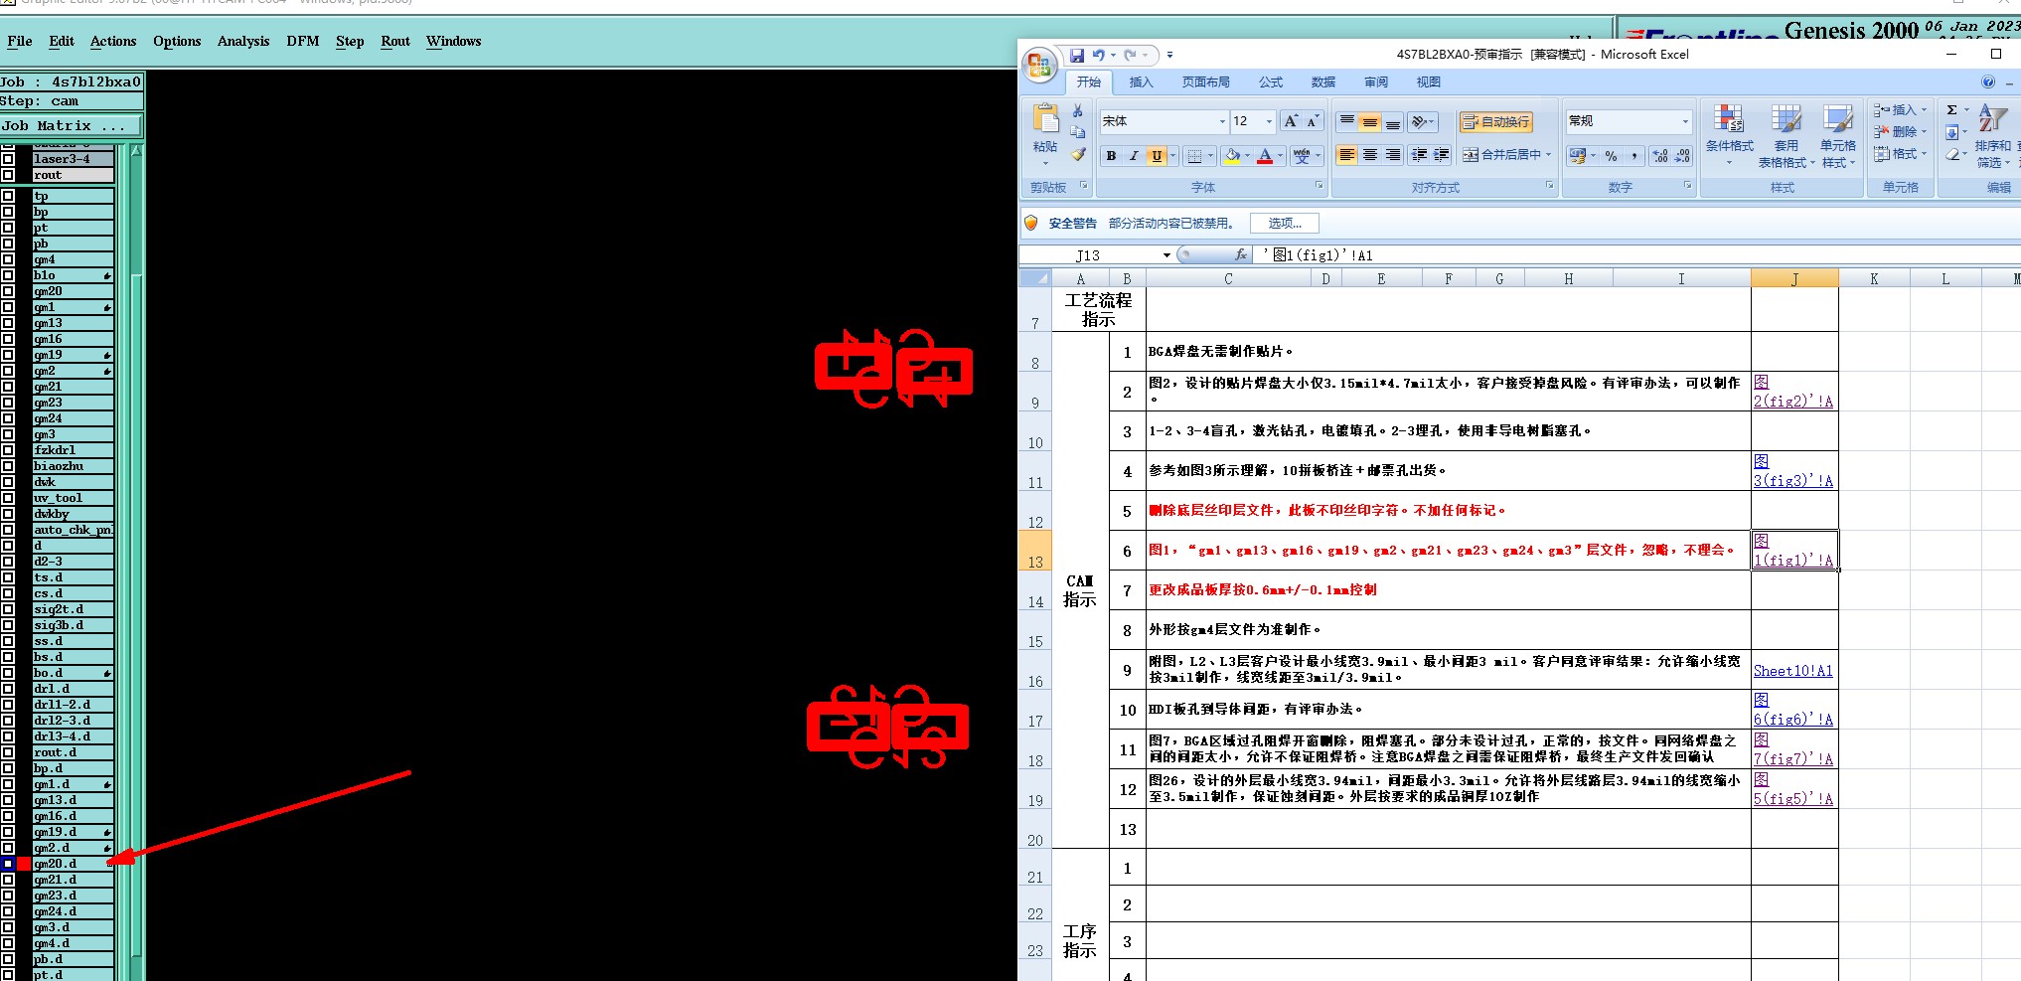Click the Excel Office button
The width and height of the screenshot is (2021, 981).
[1039, 65]
